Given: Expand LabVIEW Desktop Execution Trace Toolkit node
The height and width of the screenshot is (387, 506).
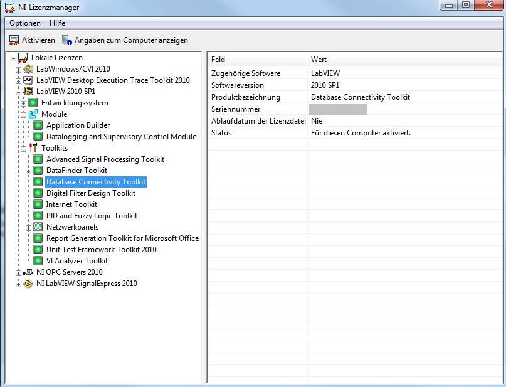Looking at the screenshot, I should (x=18, y=81).
